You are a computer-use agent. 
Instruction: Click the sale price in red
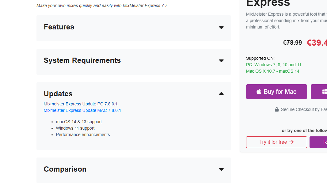[x=317, y=43]
